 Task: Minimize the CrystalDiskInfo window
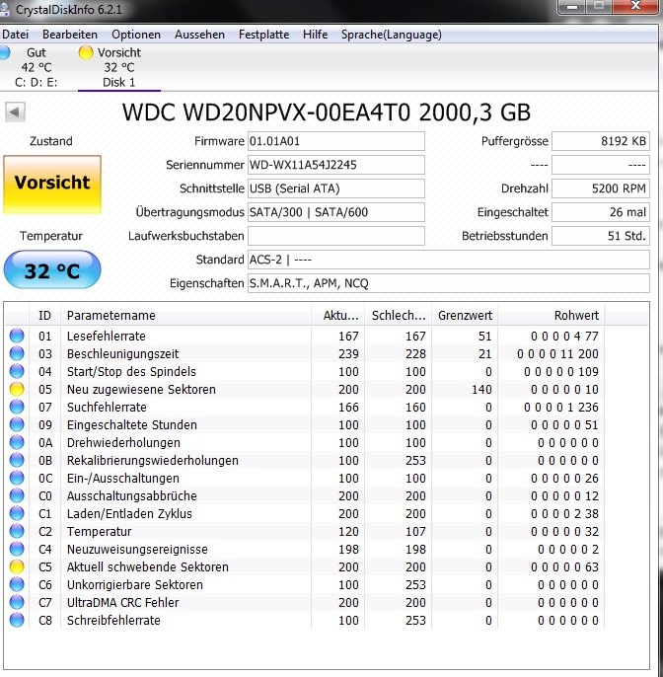(572, 6)
